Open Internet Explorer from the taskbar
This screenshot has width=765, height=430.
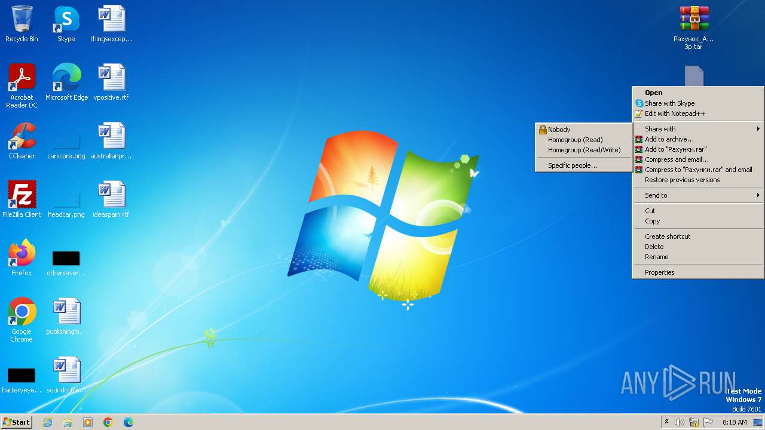pos(47,422)
